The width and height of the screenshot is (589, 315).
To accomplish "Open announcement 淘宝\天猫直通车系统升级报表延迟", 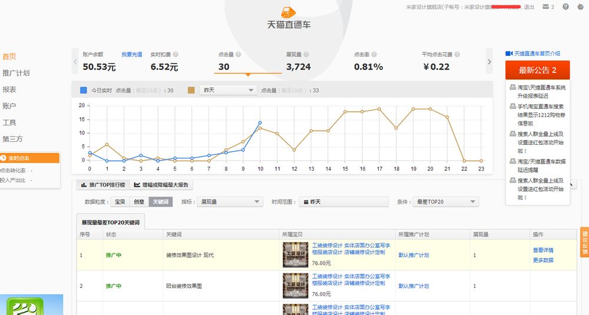I will coord(541,91).
